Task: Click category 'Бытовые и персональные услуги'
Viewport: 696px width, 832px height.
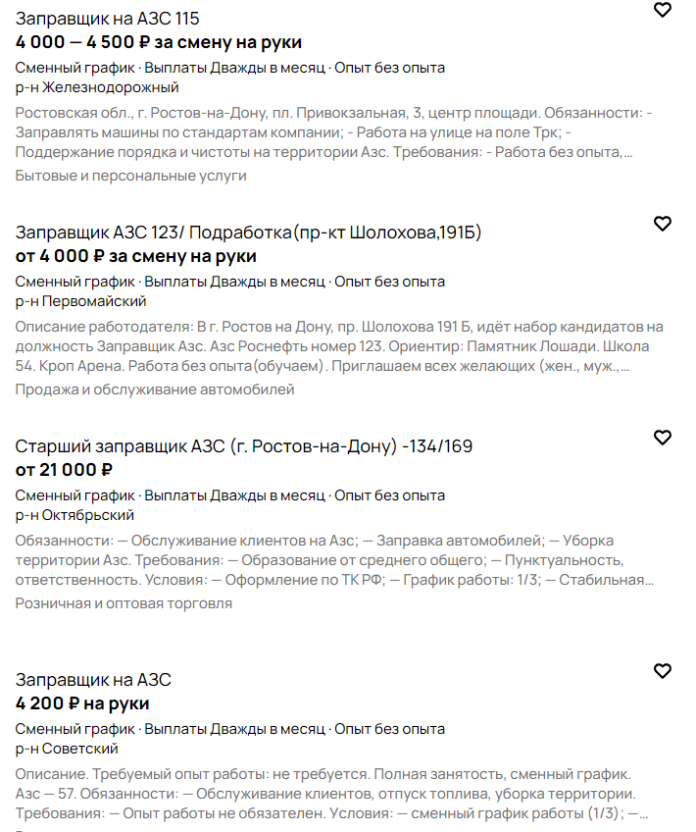Action: (131, 176)
